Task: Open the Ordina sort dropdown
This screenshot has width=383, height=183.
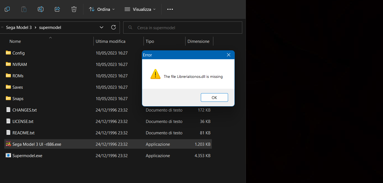Action: (x=102, y=9)
